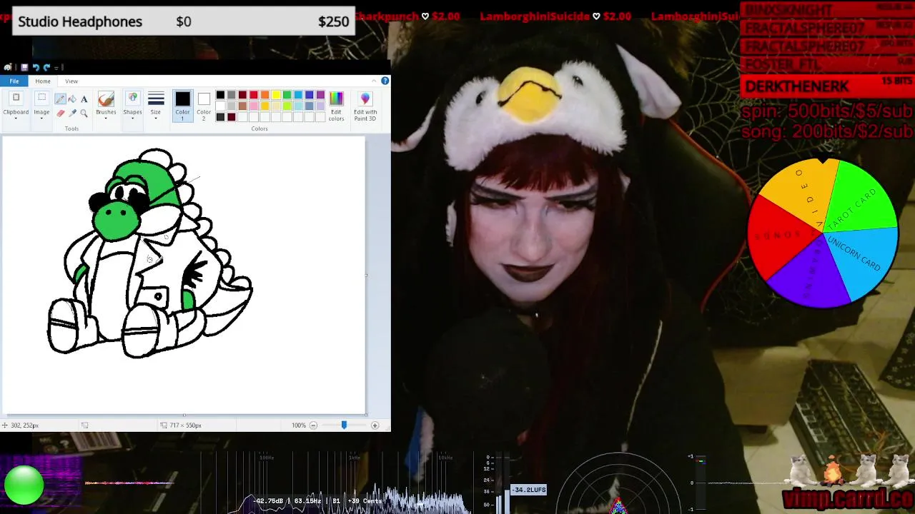Select Color 1 foreground box

[182, 106]
